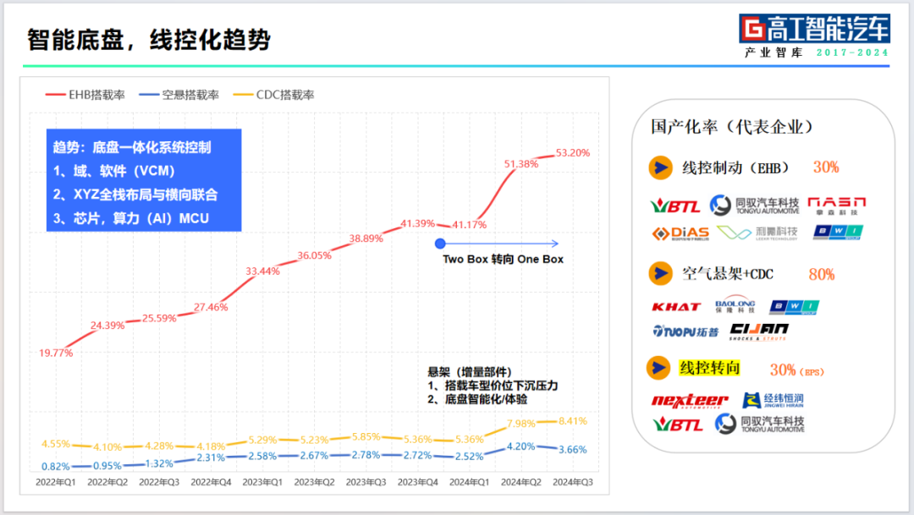The width and height of the screenshot is (914, 515).
Task: Select the 趋势：底盘一体化系统控制 heading
Action: (x=132, y=147)
